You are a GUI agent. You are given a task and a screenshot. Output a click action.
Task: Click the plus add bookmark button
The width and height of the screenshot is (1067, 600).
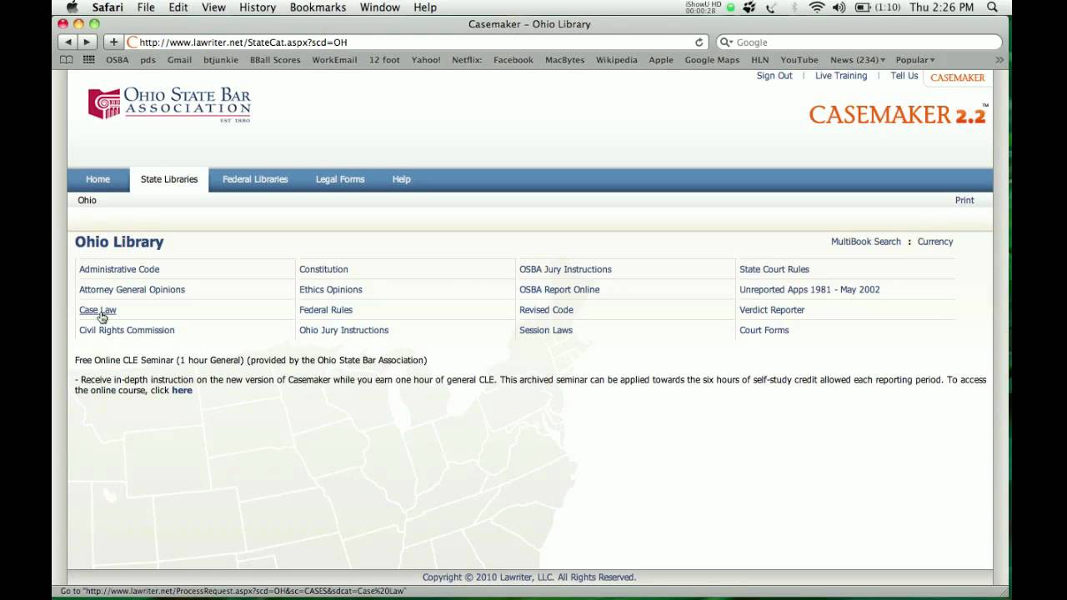[113, 42]
